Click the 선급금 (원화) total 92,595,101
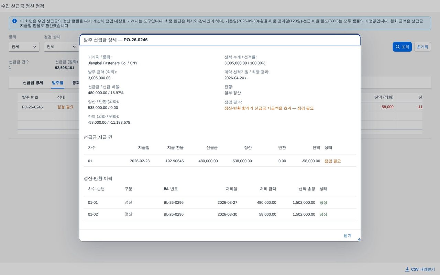 (x=65, y=68)
